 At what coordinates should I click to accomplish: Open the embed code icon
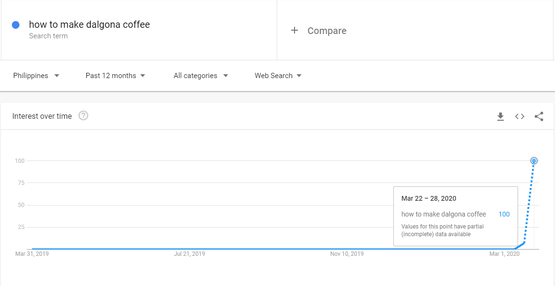520,116
